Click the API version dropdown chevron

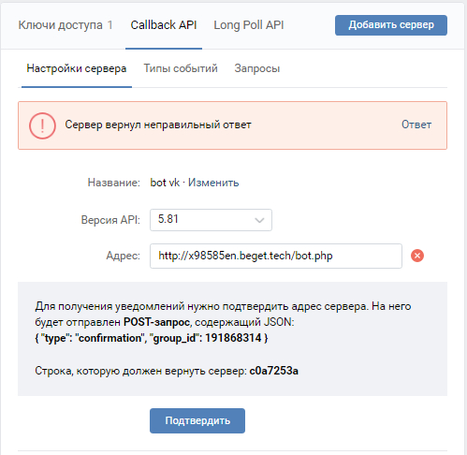(x=259, y=220)
